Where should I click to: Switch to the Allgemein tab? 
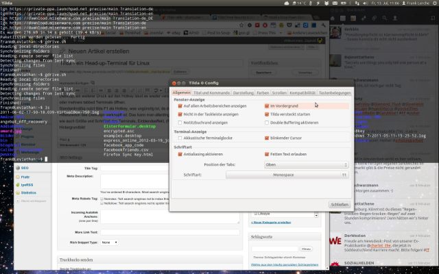click(181, 92)
